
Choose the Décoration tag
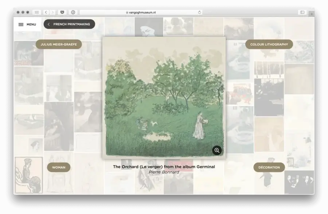coord(269,167)
